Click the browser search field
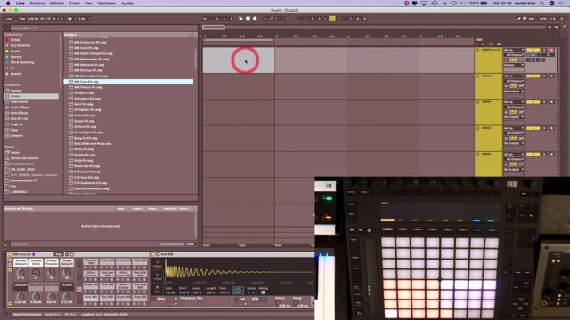The image size is (570, 320). click(104, 28)
